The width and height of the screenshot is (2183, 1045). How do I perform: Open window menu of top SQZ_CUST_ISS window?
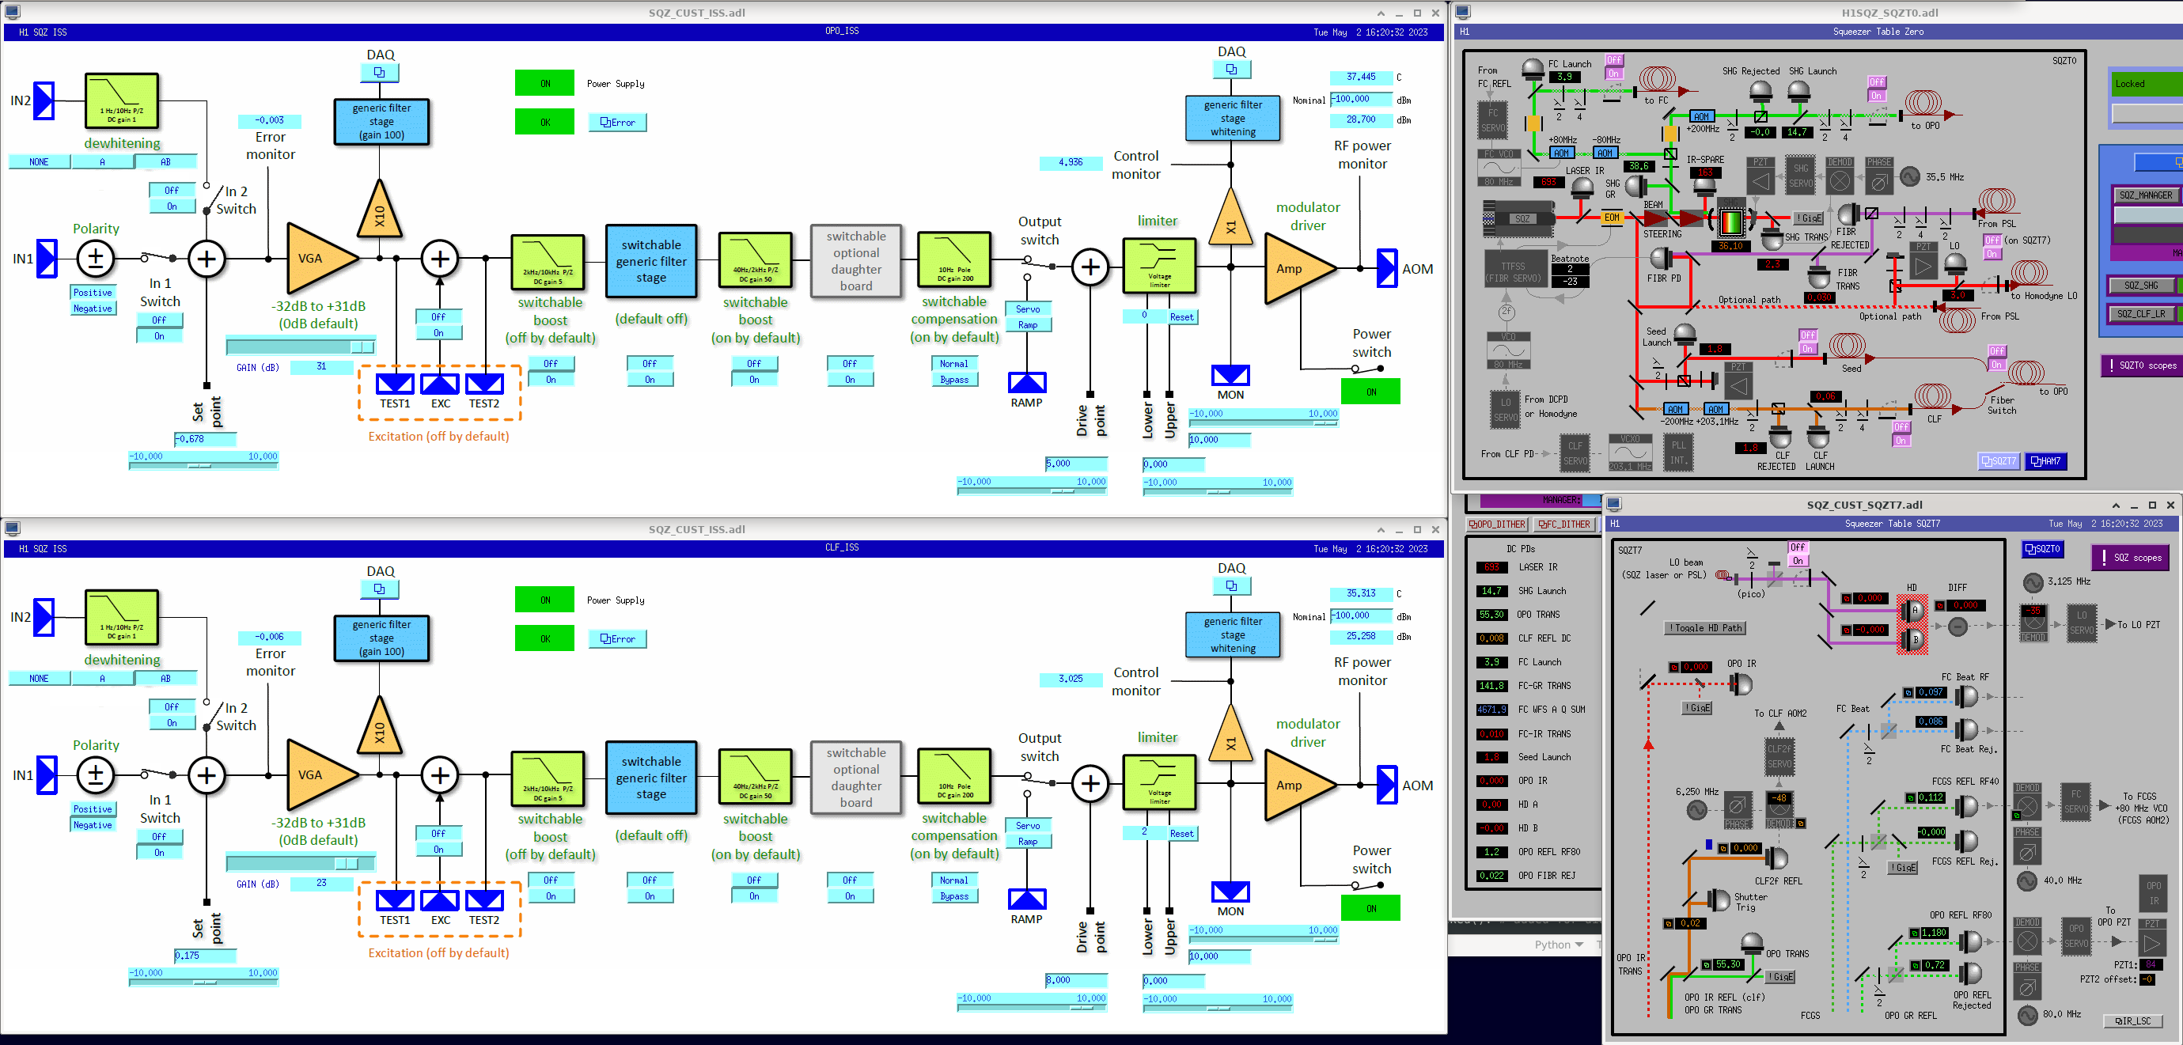13,12
